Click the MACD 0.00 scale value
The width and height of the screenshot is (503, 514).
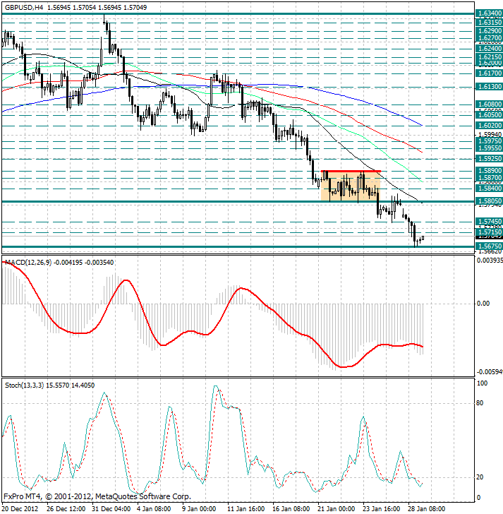point(483,304)
